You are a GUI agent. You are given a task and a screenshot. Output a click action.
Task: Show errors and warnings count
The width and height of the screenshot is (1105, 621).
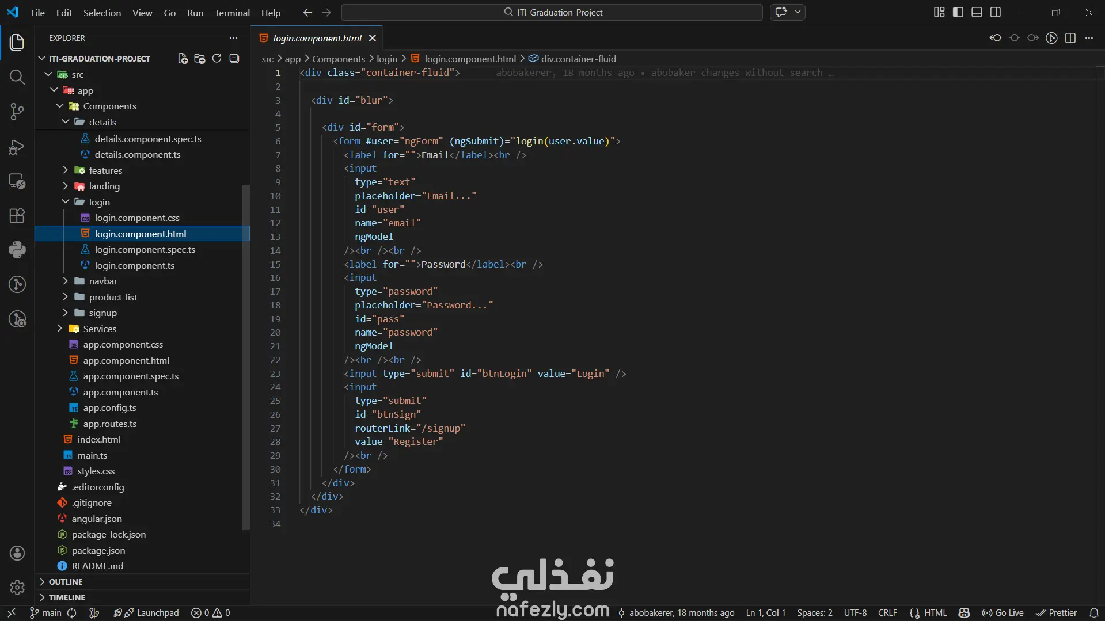click(210, 613)
